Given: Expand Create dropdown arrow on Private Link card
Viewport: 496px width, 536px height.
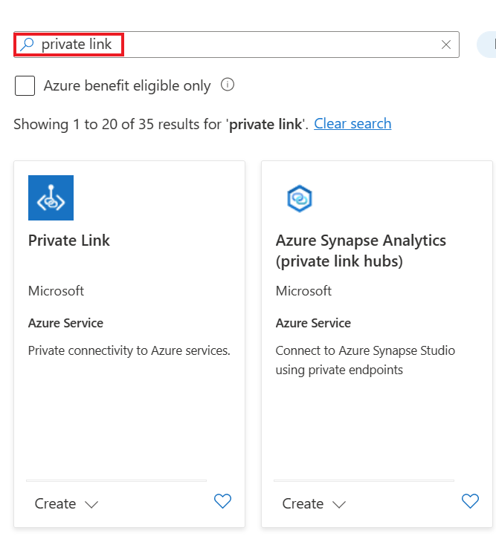Looking at the screenshot, I should 91,504.
